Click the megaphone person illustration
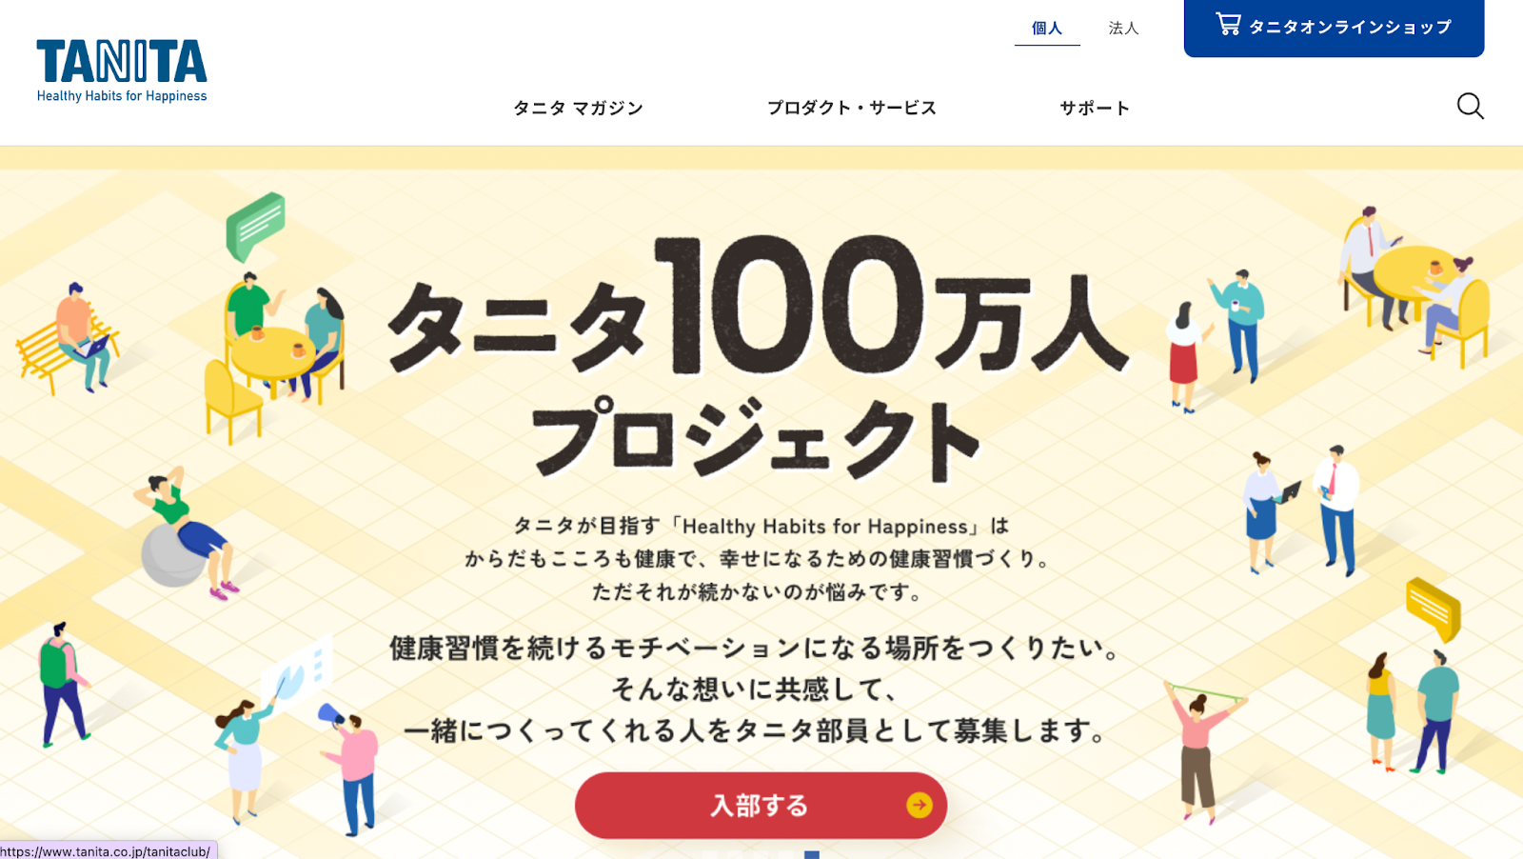Image resolution: width=1523 pixels, height=859 pixels. (349, 767)
